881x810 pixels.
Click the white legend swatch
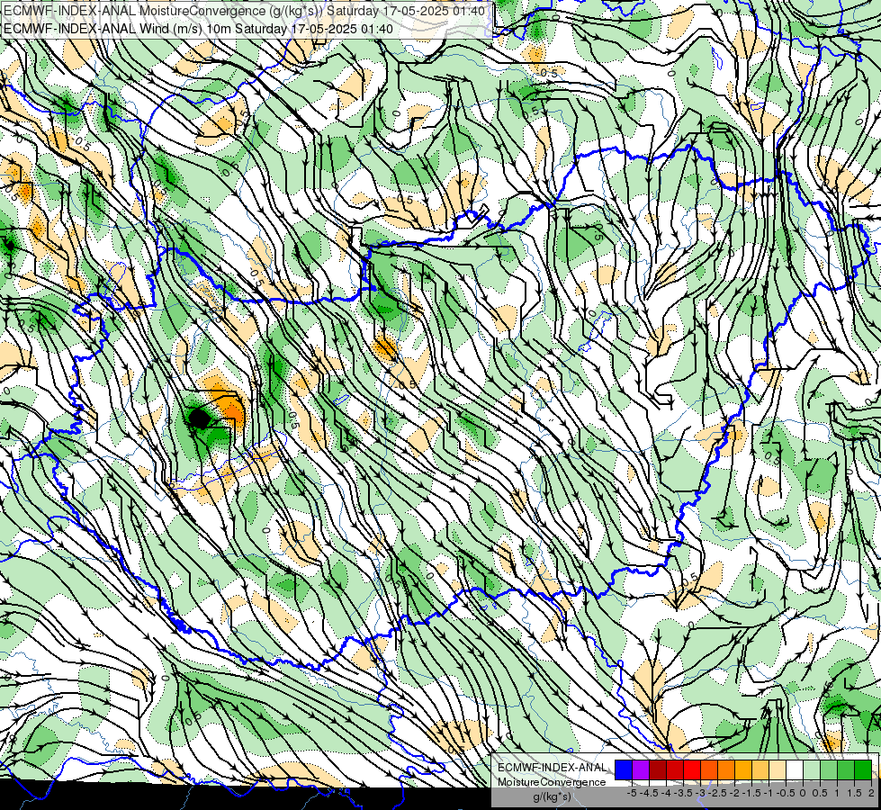click(x=795, y=769)
